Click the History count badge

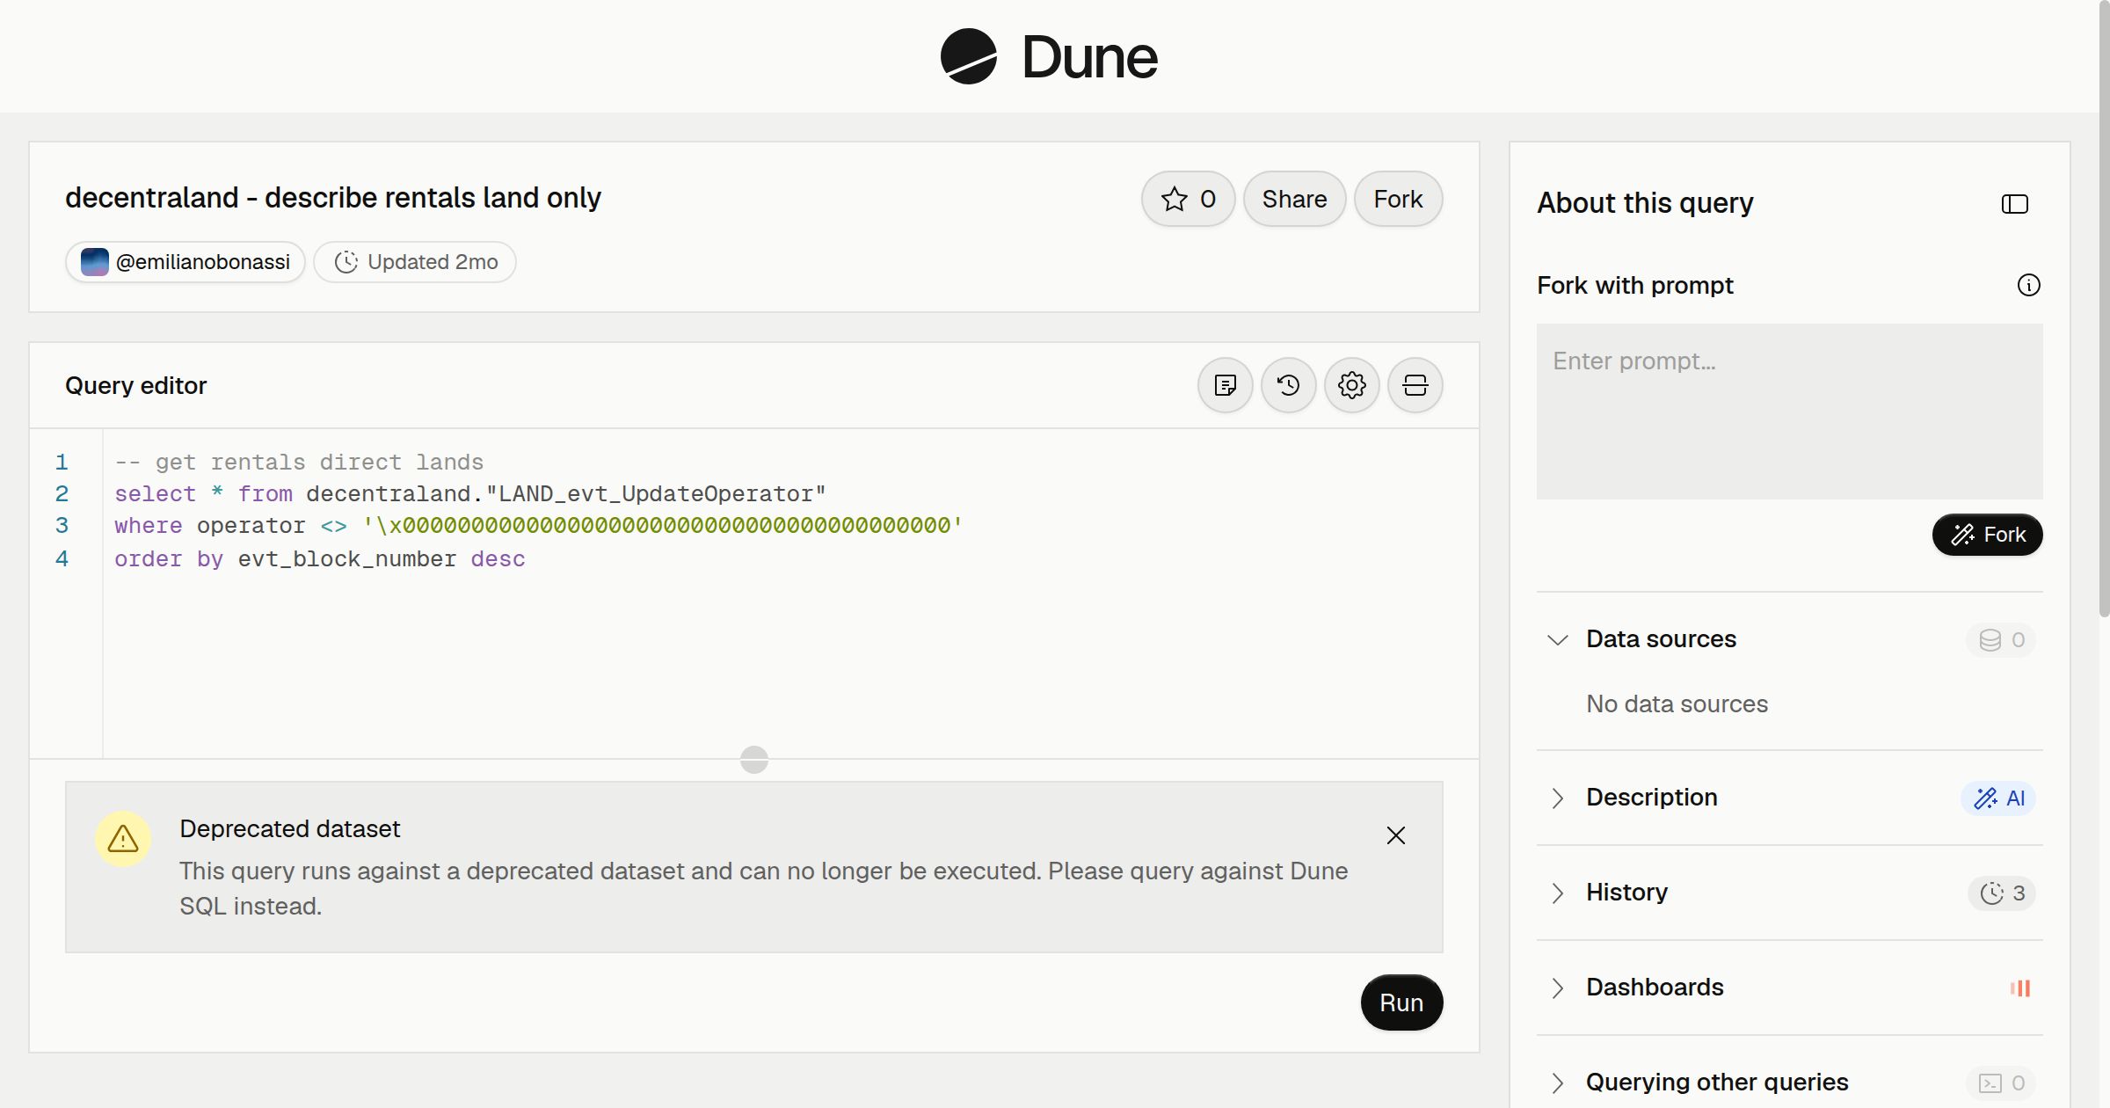pyautogui.click(x=2002, y=893)
